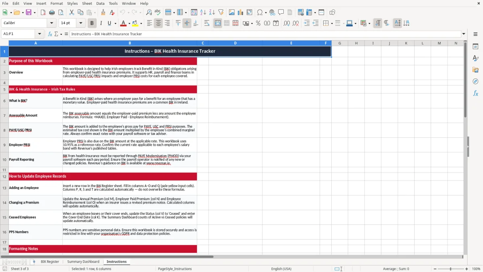The image size is (483, 272).
Task: Click the Clear Direct Formatting icon
Action: point(112,12)
